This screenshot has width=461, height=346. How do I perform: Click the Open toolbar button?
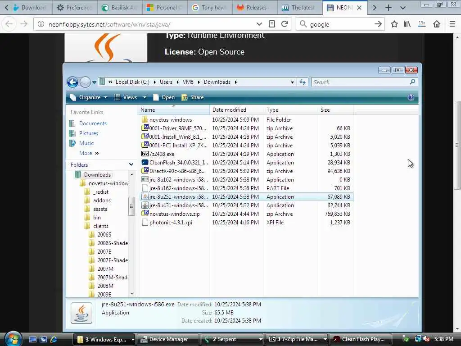[164, 97]
